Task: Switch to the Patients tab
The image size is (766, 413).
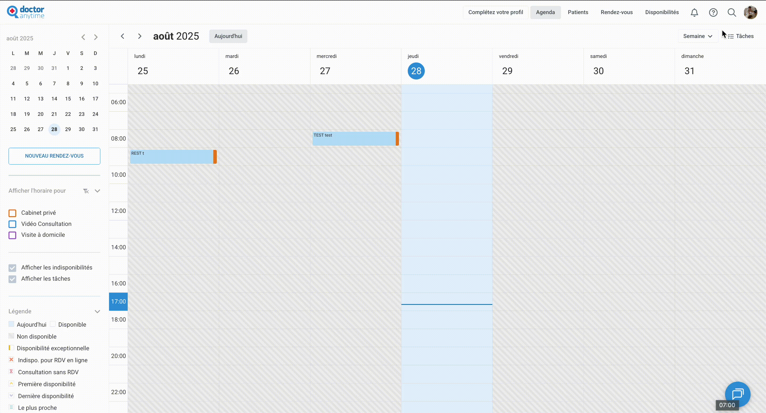Action: pyautogui.click(x=578, y=12)
